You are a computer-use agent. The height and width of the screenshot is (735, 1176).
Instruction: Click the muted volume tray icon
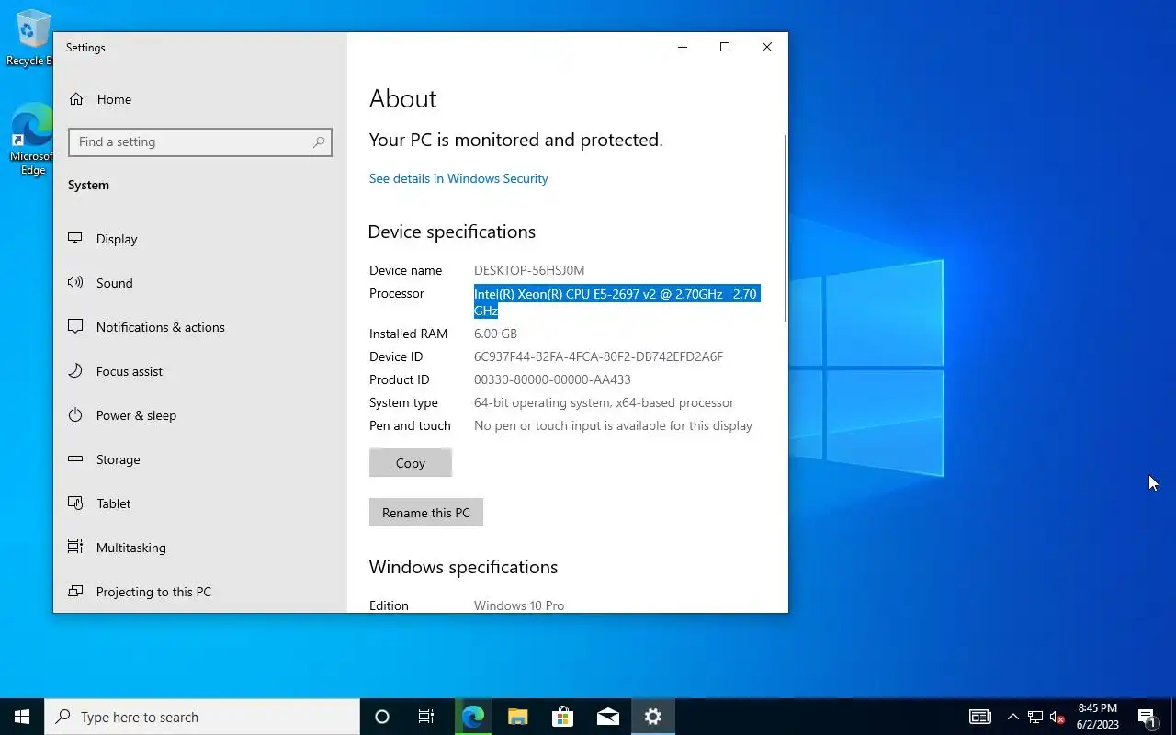pyautogui.click(x=1057, y=717)
